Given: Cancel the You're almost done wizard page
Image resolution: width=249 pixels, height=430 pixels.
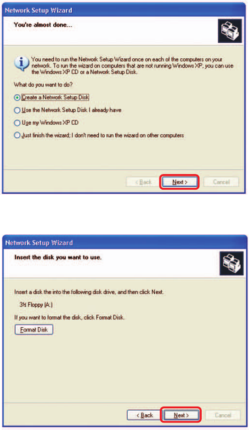Looking at the screenshot, I should tap(221, 182).
